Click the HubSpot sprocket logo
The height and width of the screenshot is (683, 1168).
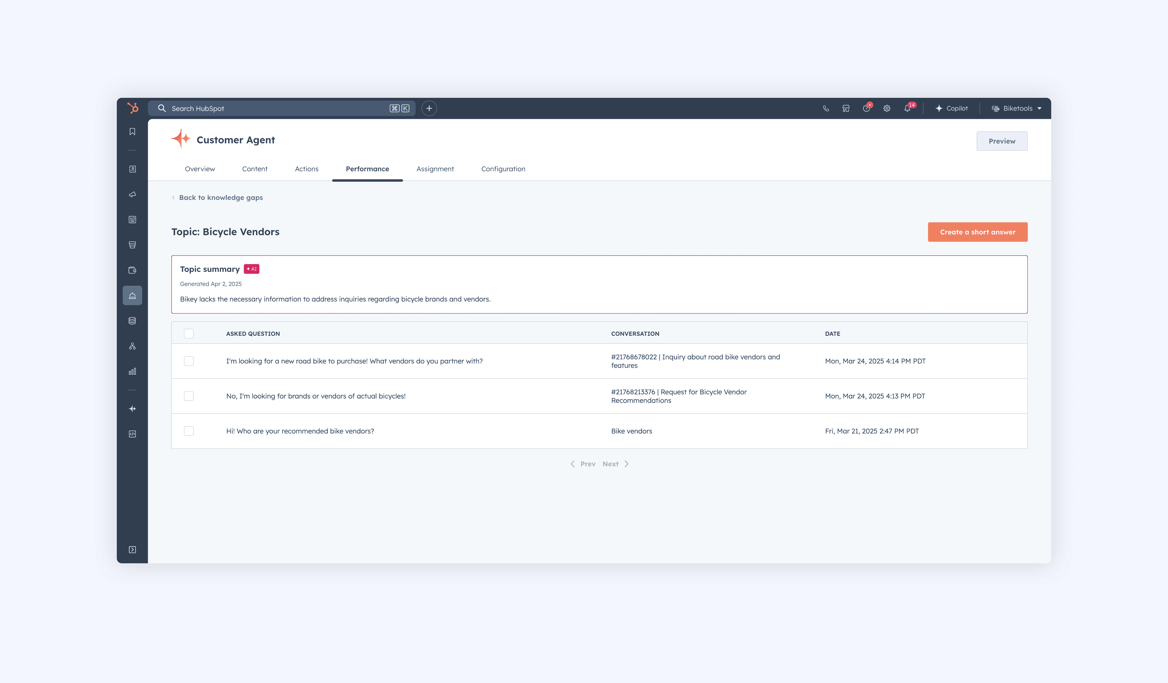pos(133,108)
